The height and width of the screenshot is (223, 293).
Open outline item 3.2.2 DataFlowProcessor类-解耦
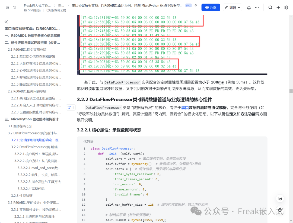pos(36,147)
